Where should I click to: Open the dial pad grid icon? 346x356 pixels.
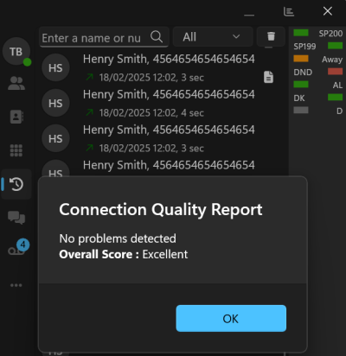tap(16, 150)
